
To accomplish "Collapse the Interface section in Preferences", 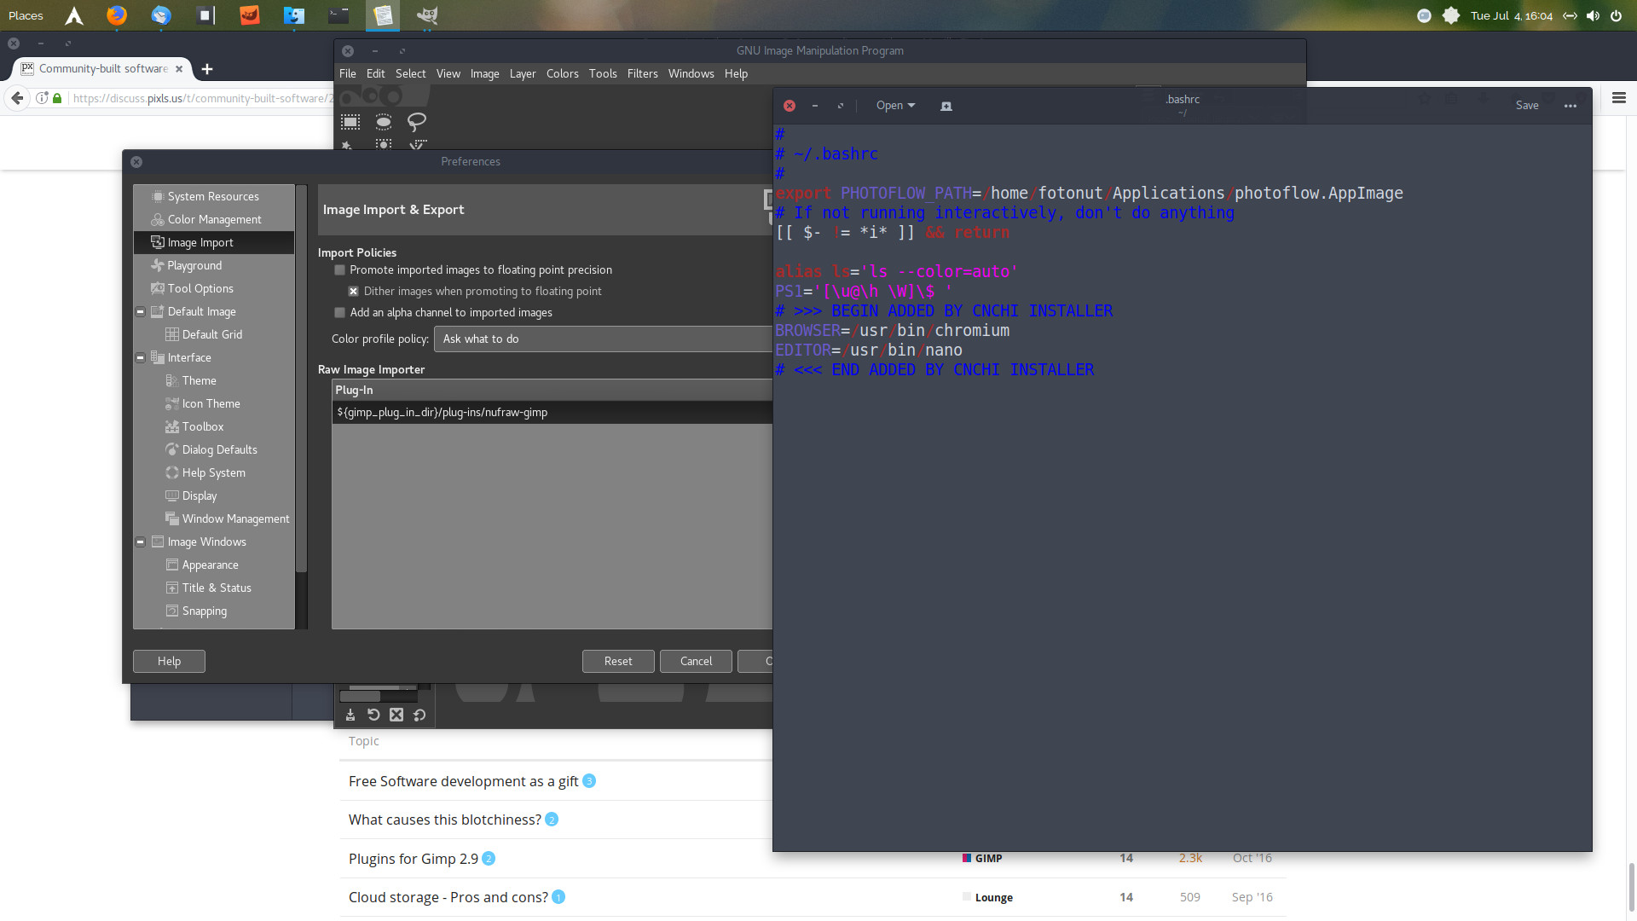I will 140,357.
